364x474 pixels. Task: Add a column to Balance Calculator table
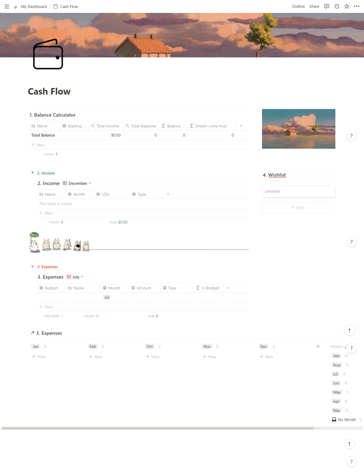[x=241, y=126]
